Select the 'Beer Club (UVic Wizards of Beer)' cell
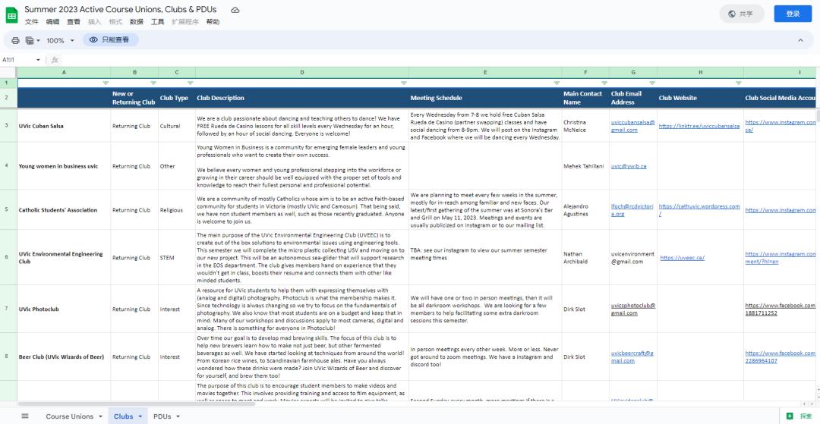This screenshot has width=820, height=424. 64,356
